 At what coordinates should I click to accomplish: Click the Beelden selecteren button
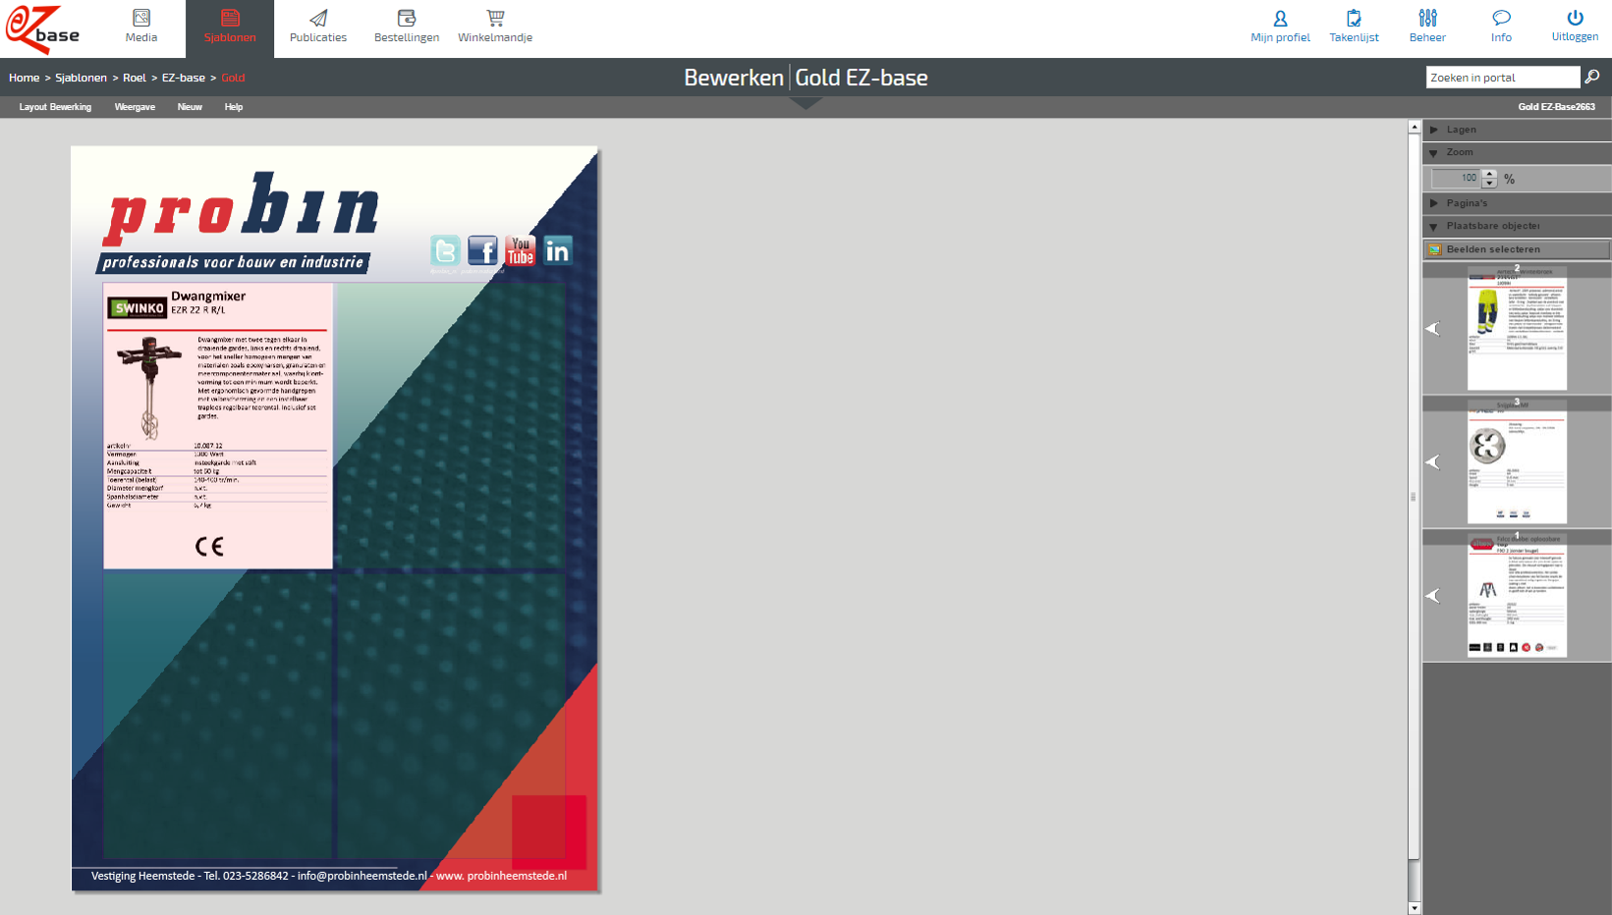coord(1517,249)
